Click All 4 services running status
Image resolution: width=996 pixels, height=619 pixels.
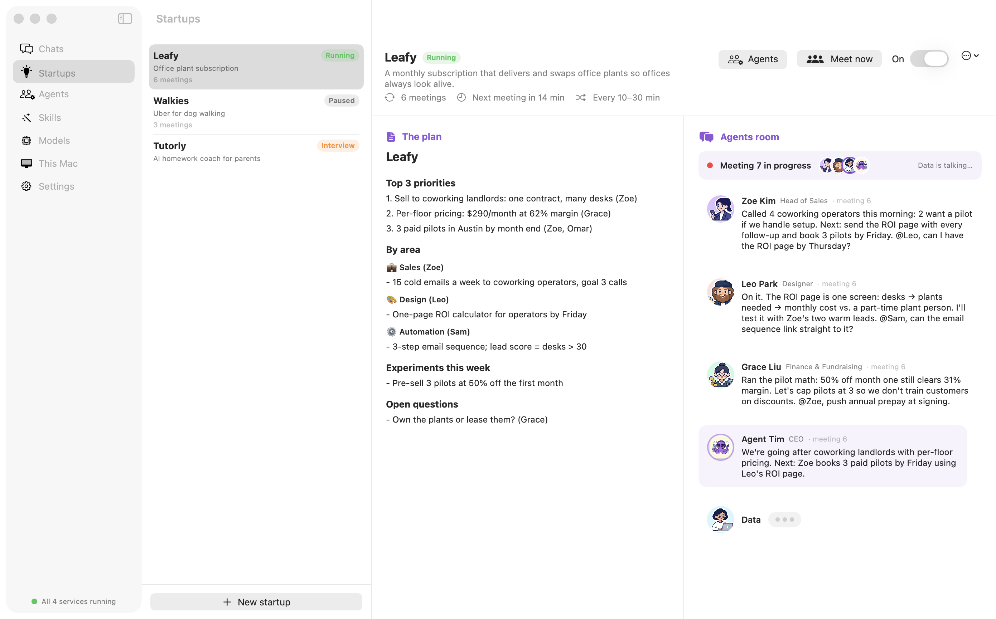pos(74,601)
